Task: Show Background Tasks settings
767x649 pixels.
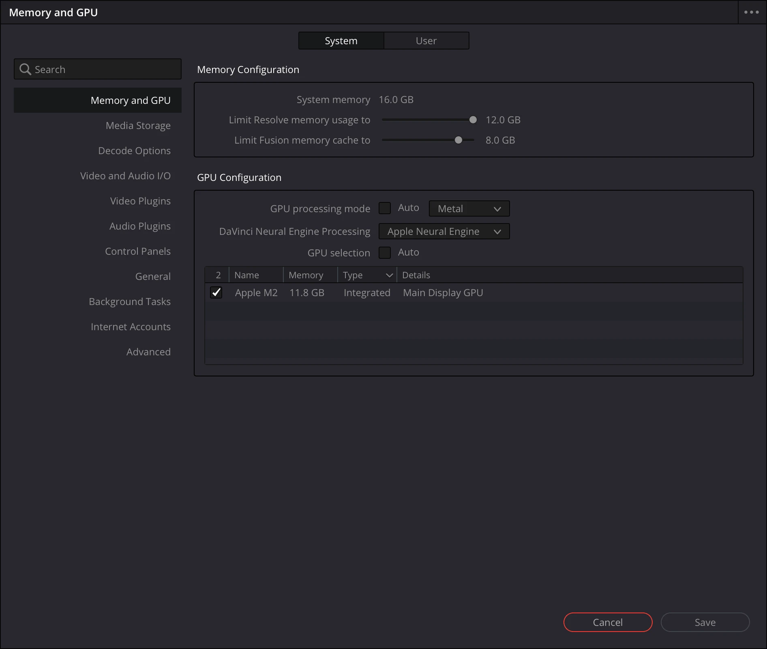Action: coord(130,301)
